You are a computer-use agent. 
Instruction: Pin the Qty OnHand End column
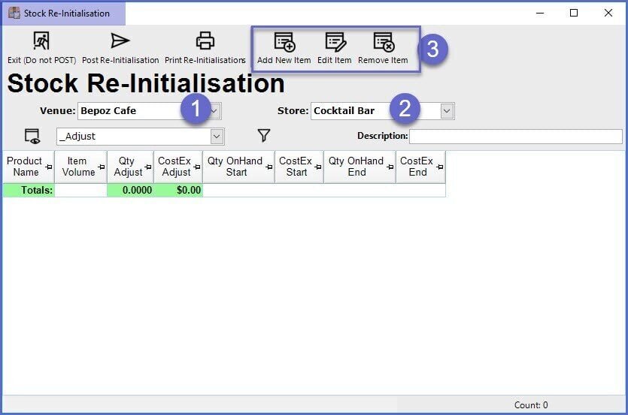pyautogui.click(x=390, y=167)
